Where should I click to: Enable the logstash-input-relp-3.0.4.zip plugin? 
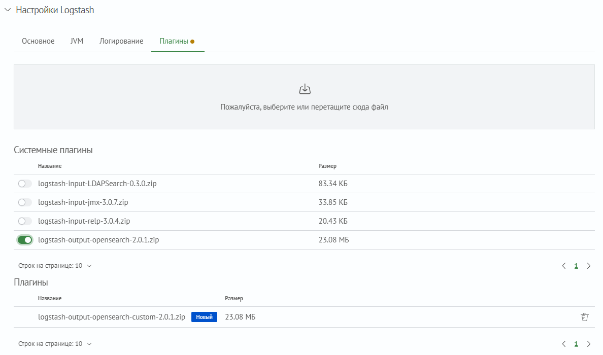pyautogui.click(x=24, y=221)
